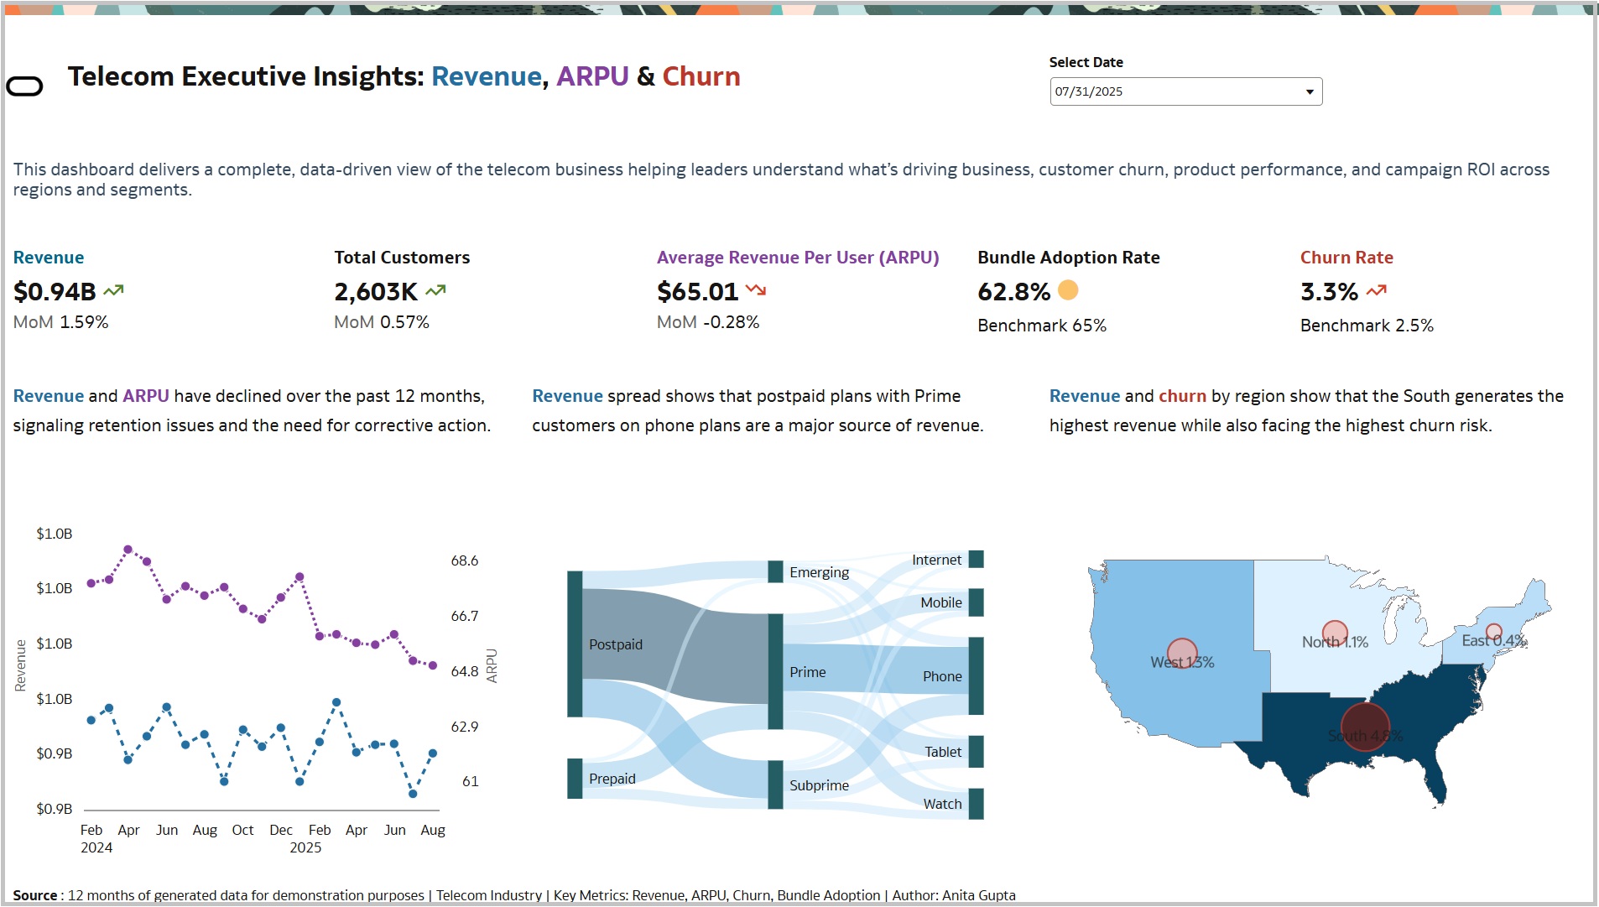The height and width of the screenshot is (907, 1599).
Task: Click the red downward trend arrow next to ARPU
Action: click(x=755, y=289)
